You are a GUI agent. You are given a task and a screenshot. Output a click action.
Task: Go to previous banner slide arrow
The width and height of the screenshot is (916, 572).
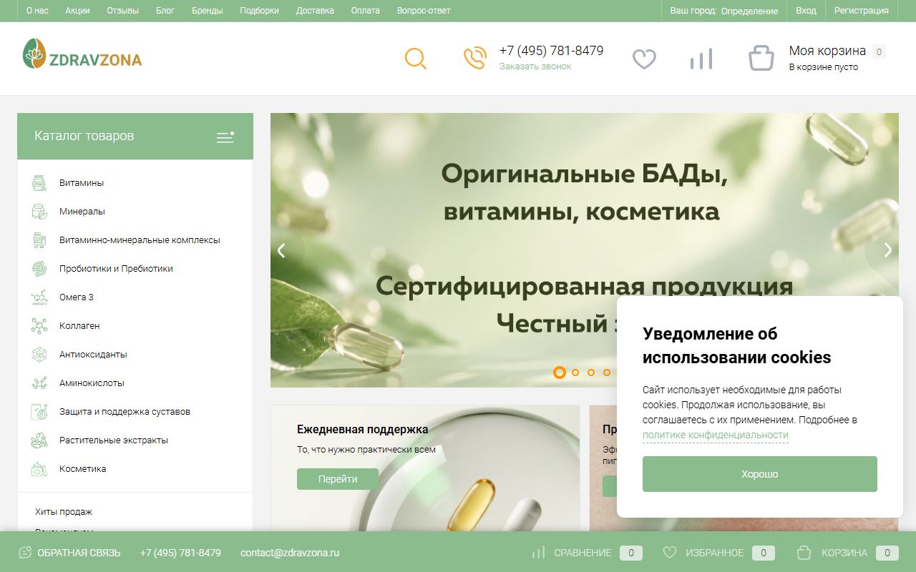tap(282, 250)
